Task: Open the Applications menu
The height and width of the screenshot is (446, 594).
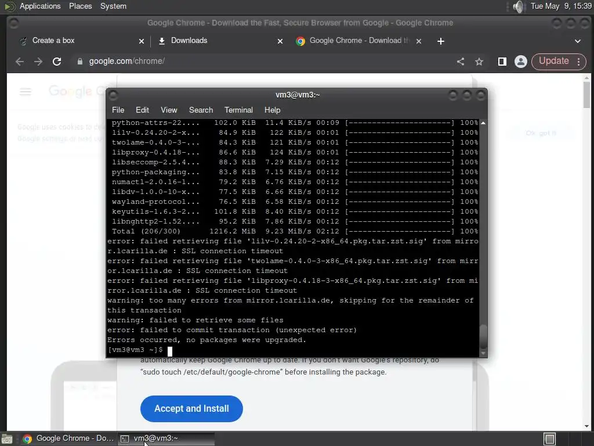Action: 40,6
